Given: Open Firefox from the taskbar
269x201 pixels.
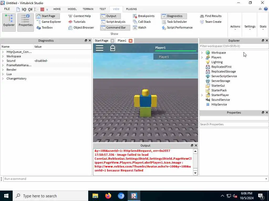Looking at the screenshot, I should click(x=108, y=196).
